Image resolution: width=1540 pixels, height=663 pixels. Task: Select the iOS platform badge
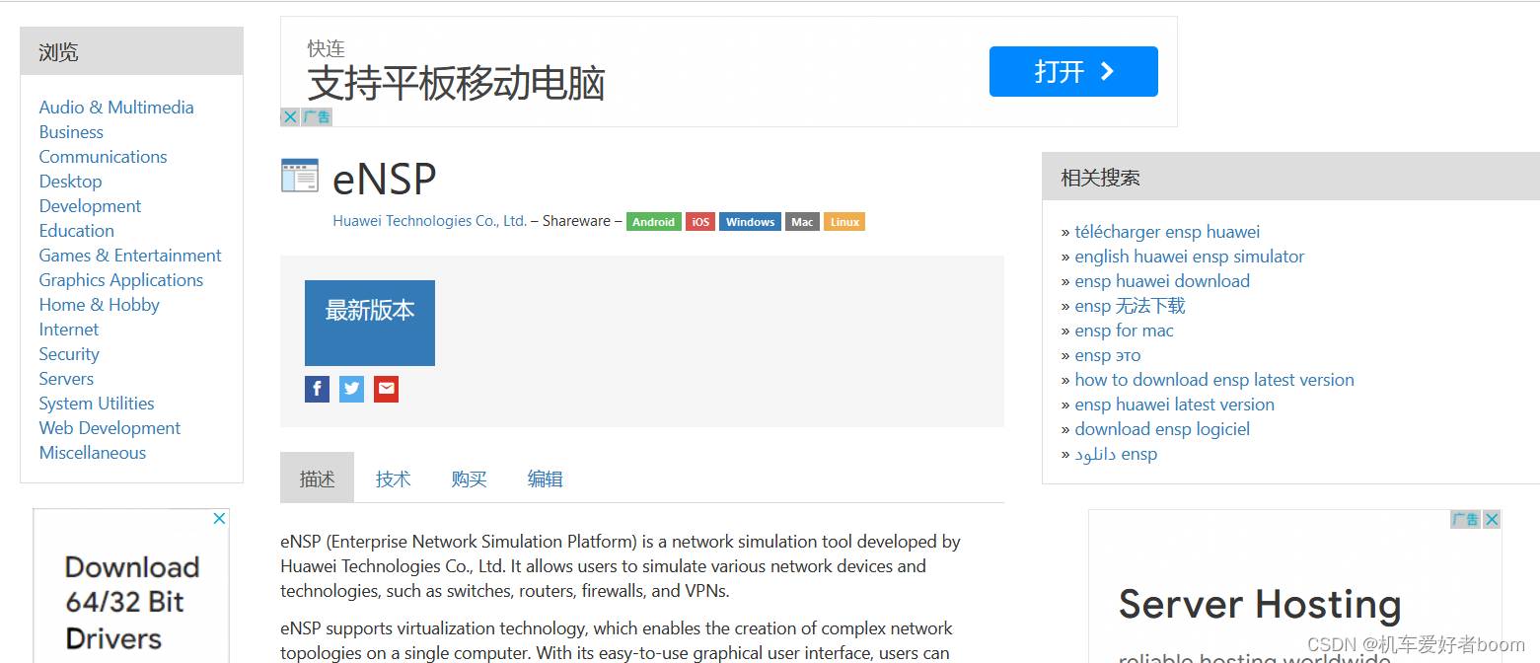point(700,222)
